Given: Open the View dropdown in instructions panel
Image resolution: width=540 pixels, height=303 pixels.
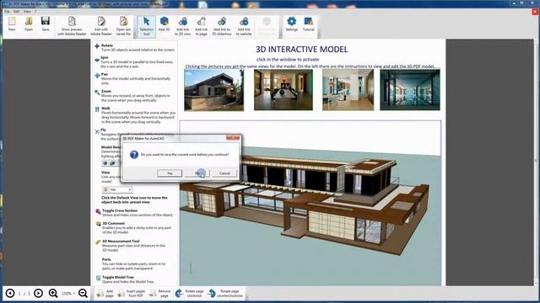Looking at the screenshot, I should [x=117, y=189].
